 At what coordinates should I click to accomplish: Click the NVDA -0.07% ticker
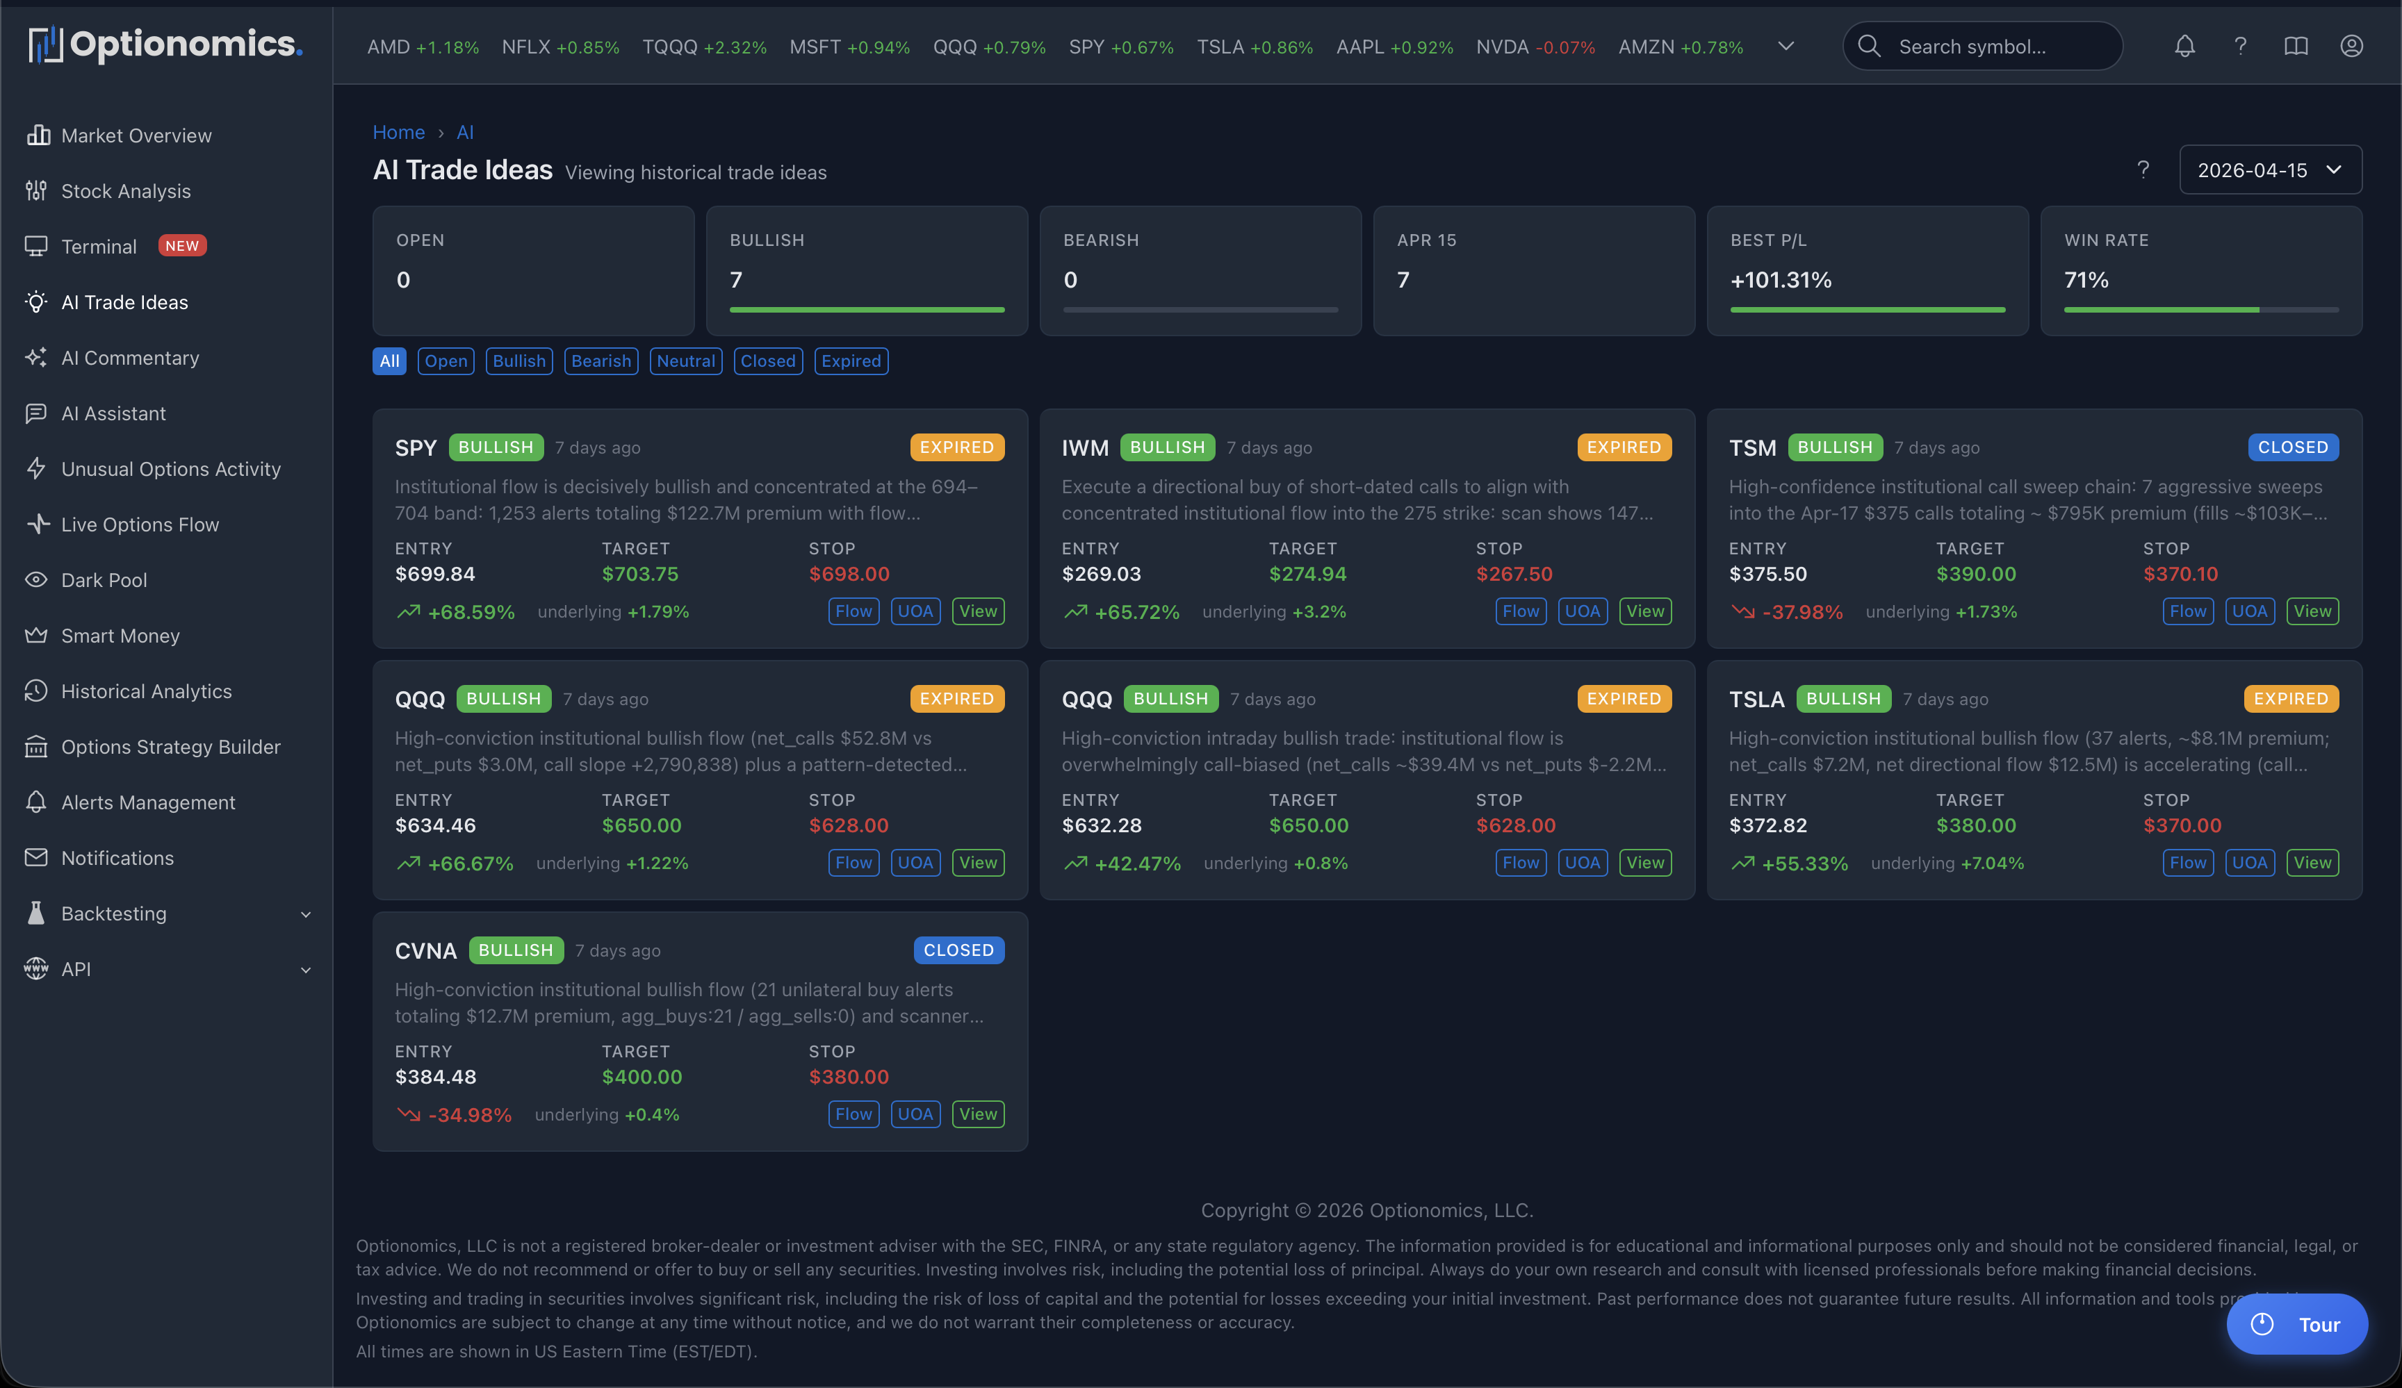(1535, 47)
